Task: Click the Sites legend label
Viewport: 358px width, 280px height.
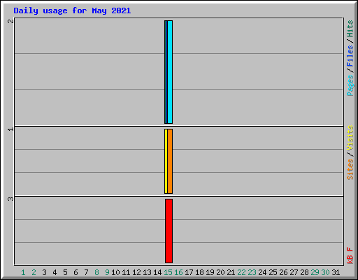Action: [350, 169]
